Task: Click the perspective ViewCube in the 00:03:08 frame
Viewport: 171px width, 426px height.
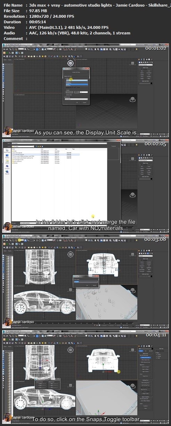Action: coord(132,291)
